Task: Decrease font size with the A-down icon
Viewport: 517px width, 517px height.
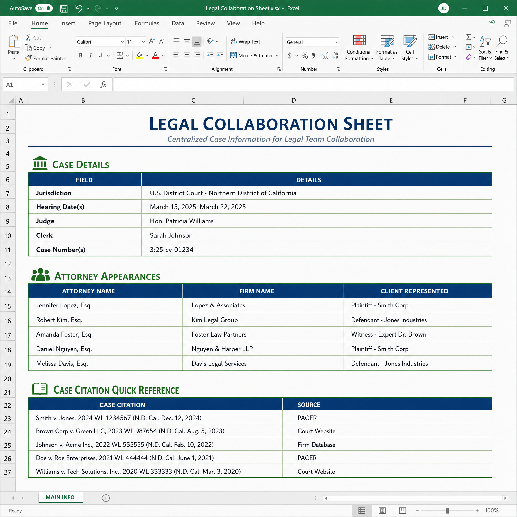Action: click(x=162, y=41)
